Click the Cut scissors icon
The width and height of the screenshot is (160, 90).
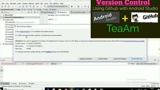click(x=20, y=6)
